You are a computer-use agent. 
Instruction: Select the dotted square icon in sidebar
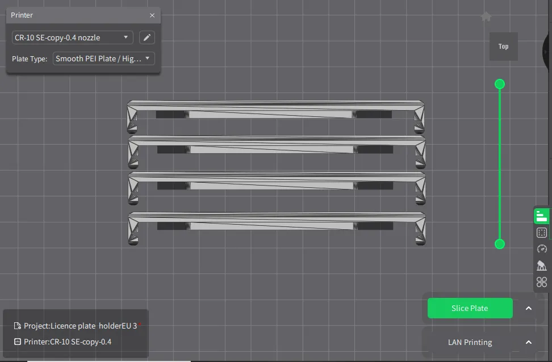pyautogui.click(x=541, y=233)
